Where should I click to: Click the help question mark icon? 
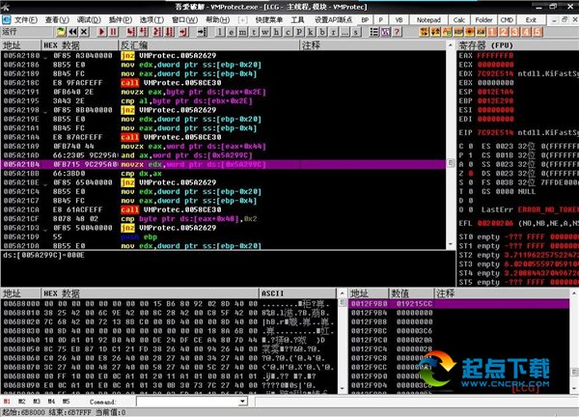coord(397,32)
